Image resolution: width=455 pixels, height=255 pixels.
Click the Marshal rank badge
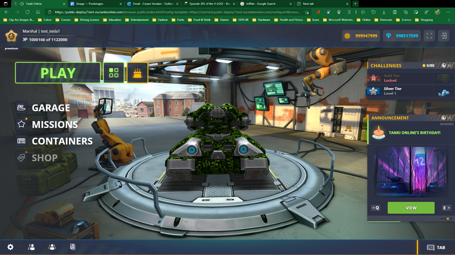click(x=11, y=36)
